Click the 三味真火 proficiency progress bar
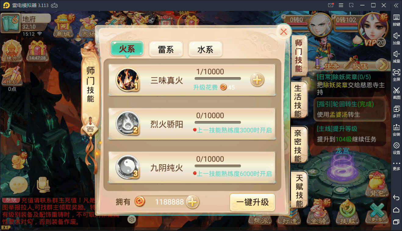402x231 pixels. click(x=218, y=79)
